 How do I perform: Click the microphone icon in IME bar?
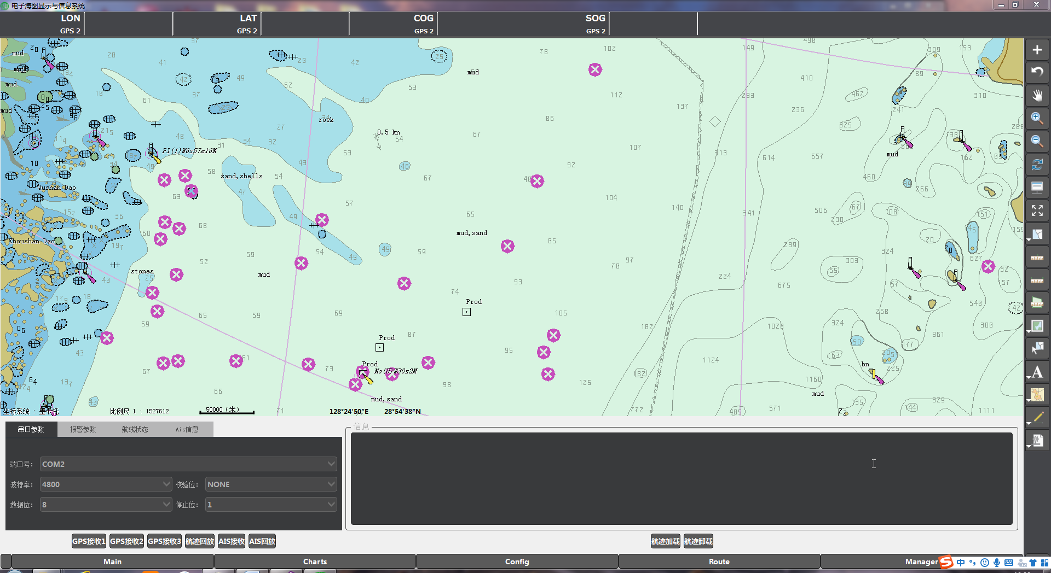click(x=997, y=563)
